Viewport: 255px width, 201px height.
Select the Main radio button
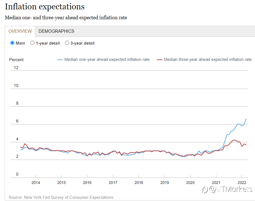click(12, 43)
